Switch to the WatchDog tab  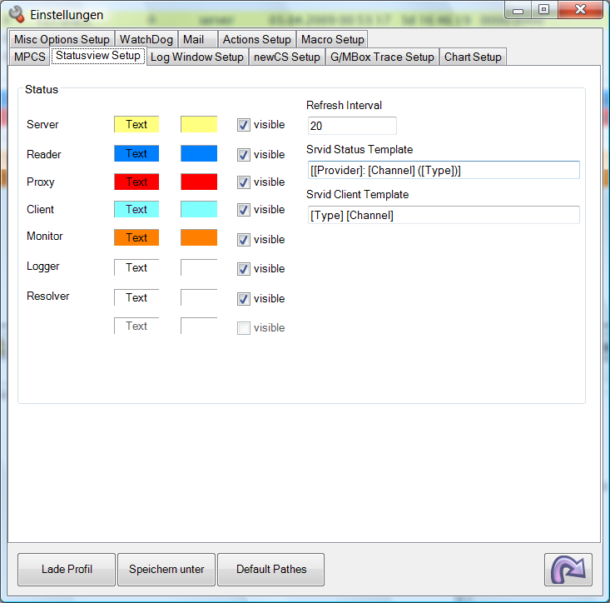coord(146,39)
